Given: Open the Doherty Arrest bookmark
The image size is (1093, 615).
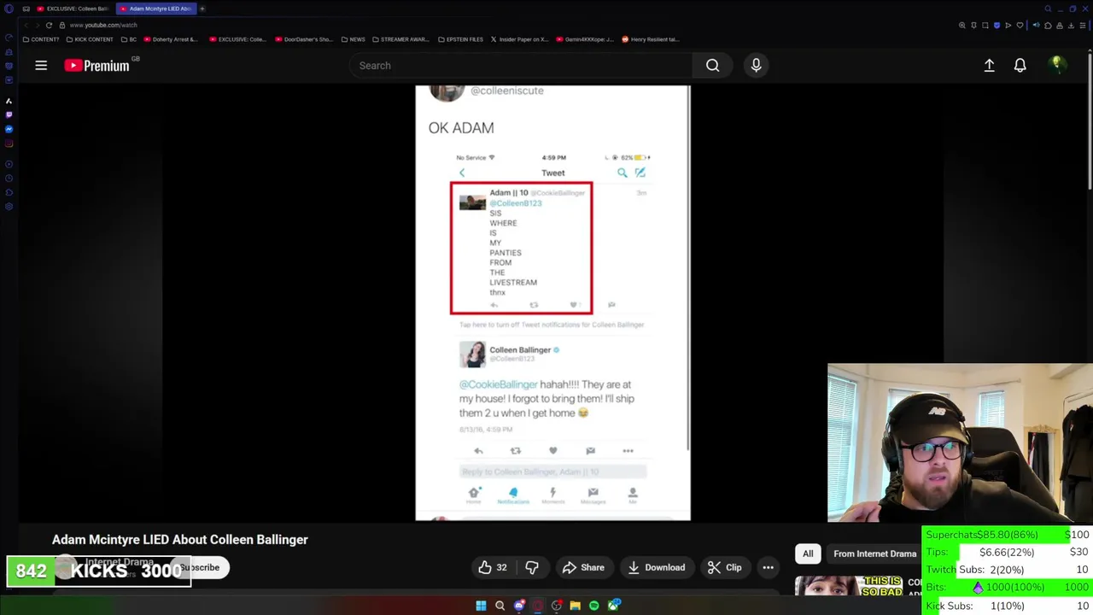Looking at the screenshot, I should point(170,39).
